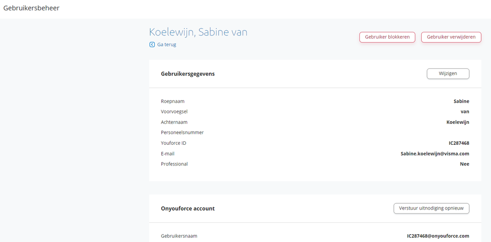Click the Koelewijn, Sabine van heading
Image resolution: width=491 pixels, height=242 pixels.
click(x=198, y=32)
